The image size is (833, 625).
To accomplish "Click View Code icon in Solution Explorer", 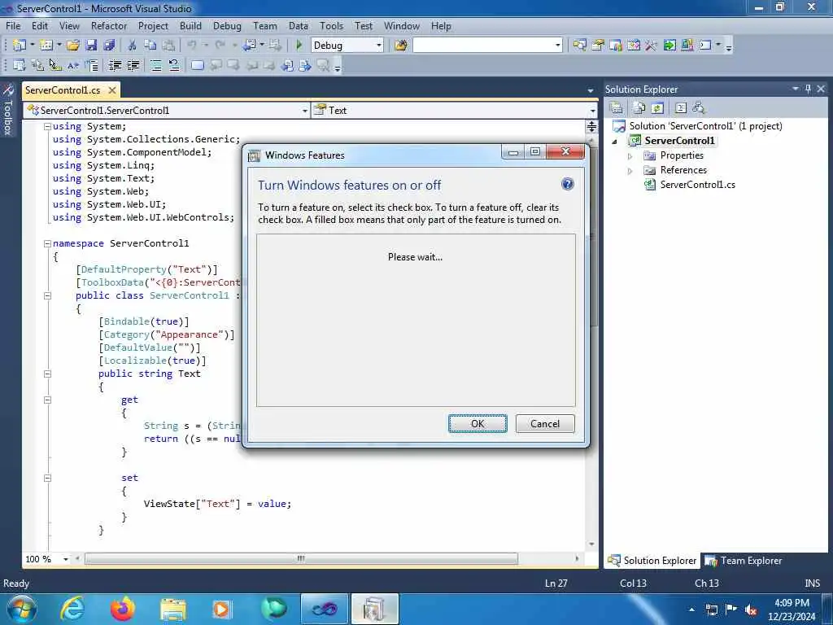I will coord(681,108).
